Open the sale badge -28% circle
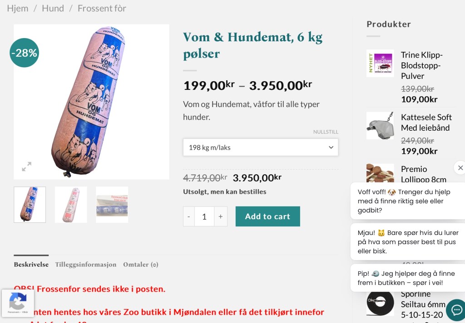The image size is (465, 323). click(25, 53)
